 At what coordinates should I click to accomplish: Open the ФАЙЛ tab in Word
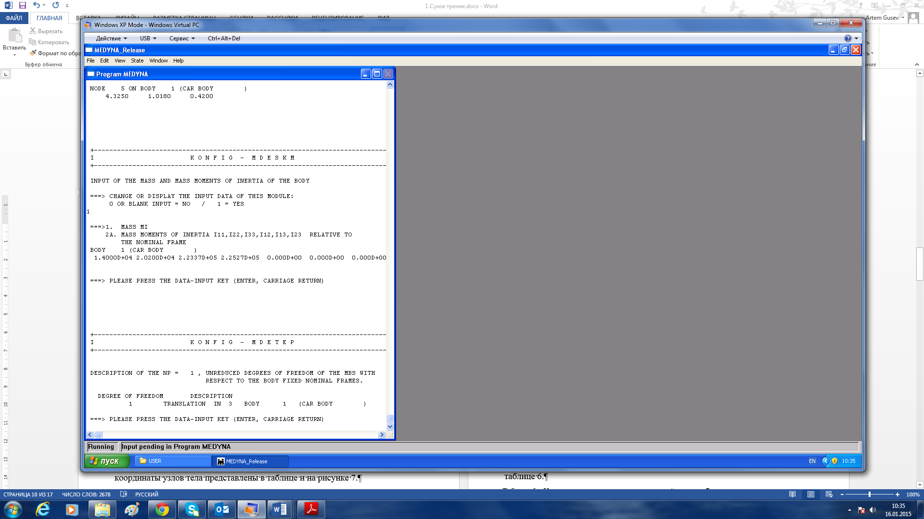coord(14,18)
